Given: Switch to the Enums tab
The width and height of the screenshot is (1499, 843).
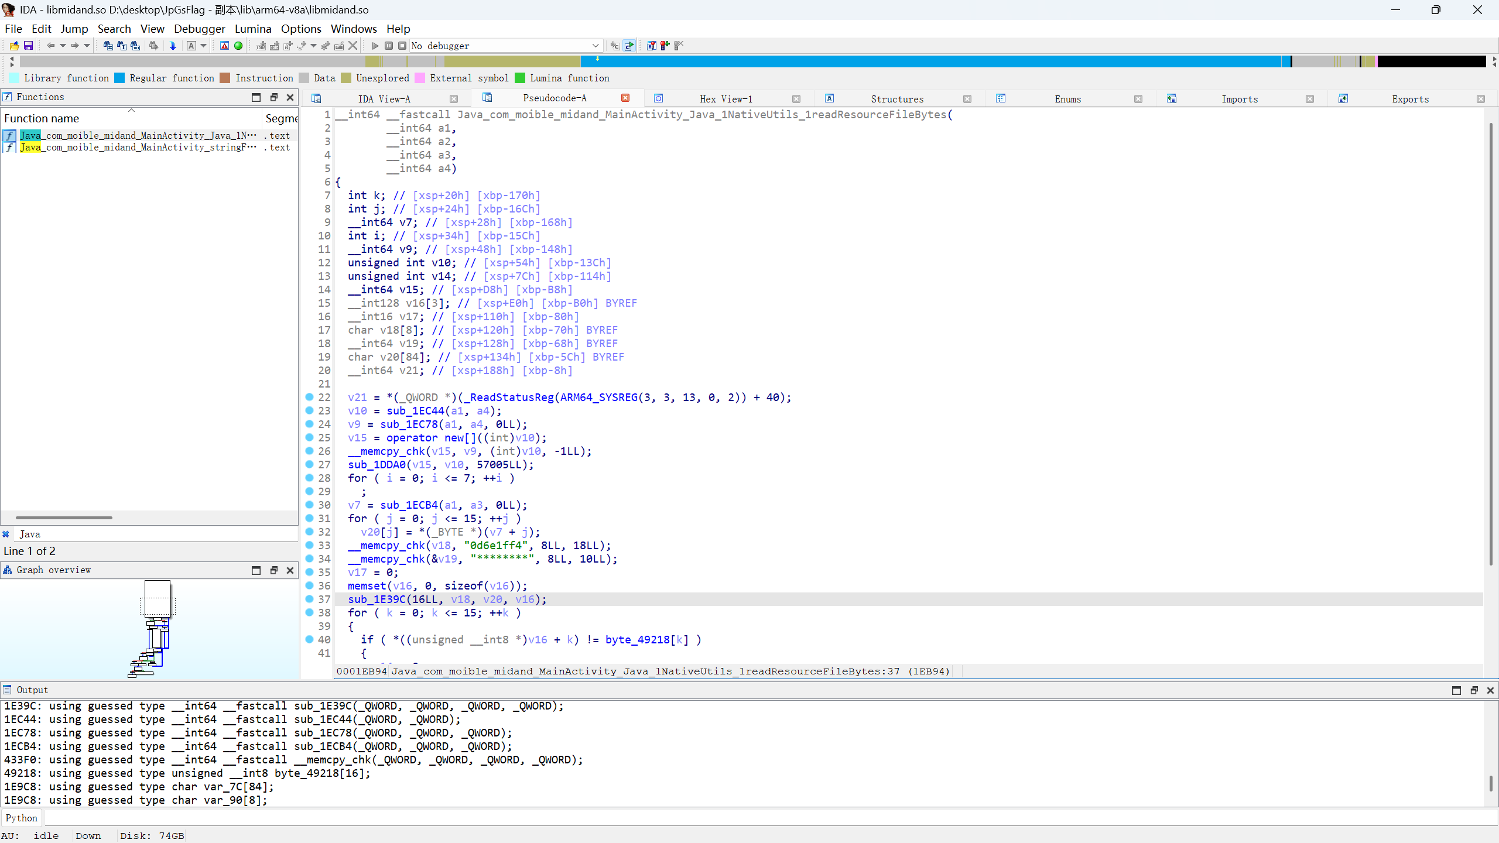Looking at the screenshot, I should click(1068, 99).
